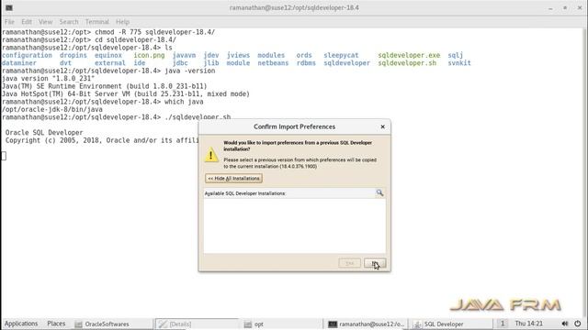
Task: Click the configuration directory name
Action: point(27,55)
